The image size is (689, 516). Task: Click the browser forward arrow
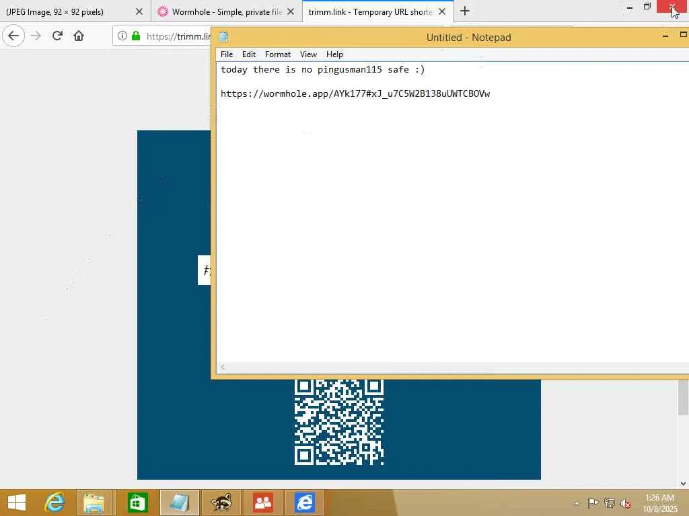(36, 36)
